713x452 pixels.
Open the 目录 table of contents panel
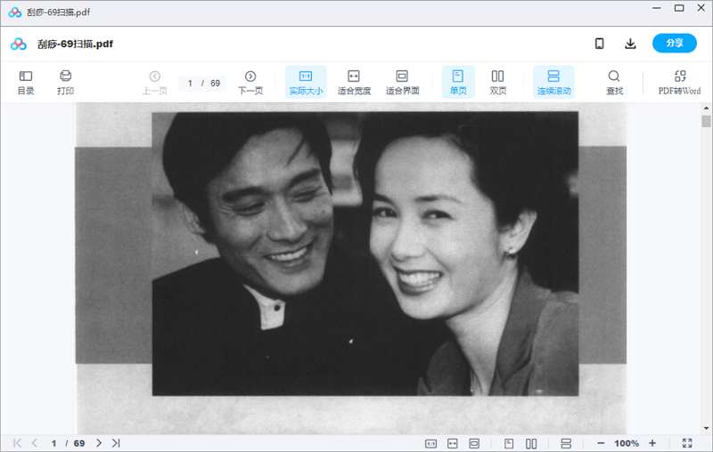[26, 82]
